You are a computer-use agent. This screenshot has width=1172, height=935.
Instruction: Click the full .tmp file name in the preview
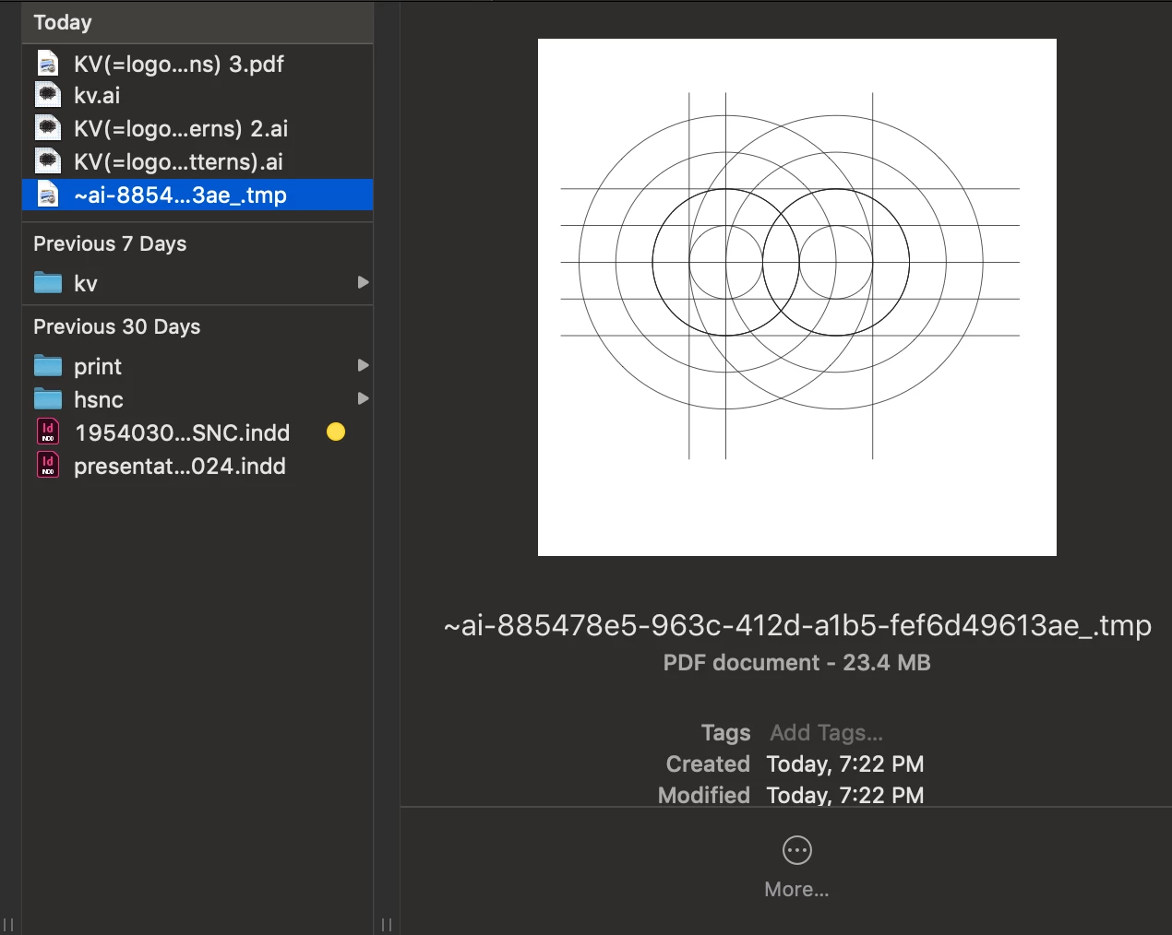click(797, 625)
